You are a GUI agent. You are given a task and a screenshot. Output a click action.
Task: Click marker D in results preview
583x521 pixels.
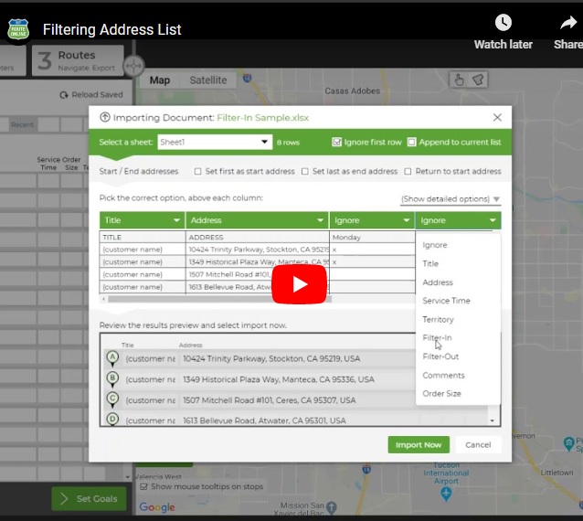tap(112, 419)
